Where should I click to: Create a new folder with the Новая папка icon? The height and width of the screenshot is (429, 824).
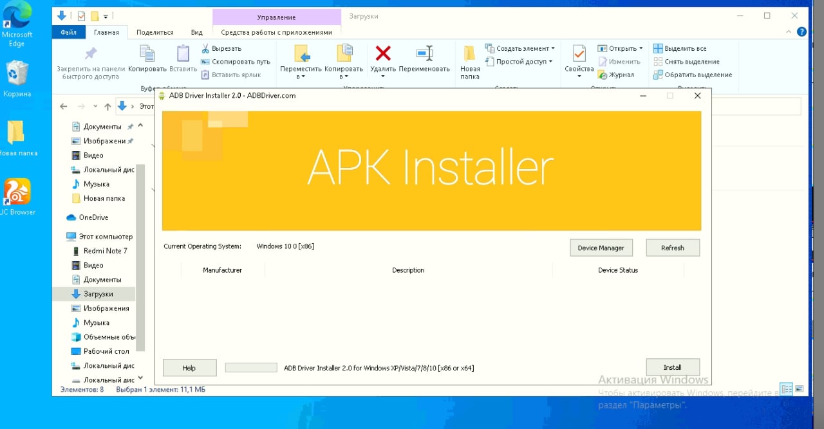[x=470, y=54]
